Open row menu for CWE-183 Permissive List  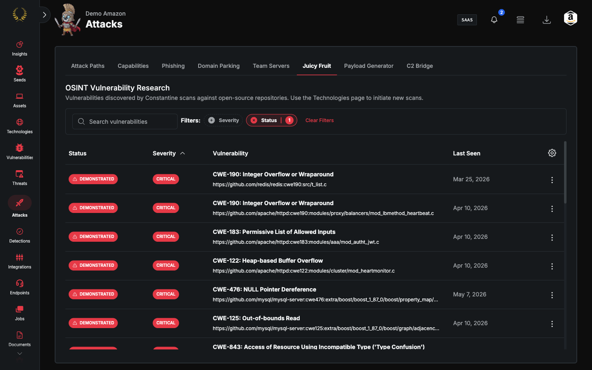click(x=552, y=238)
